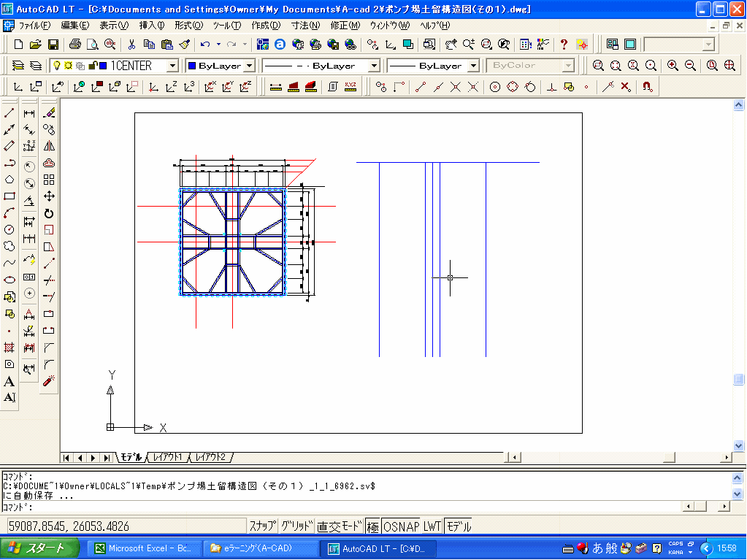Select the Arc draw tool
The width and height of the screenshot is (747, 560).
[x=9, y=213]
